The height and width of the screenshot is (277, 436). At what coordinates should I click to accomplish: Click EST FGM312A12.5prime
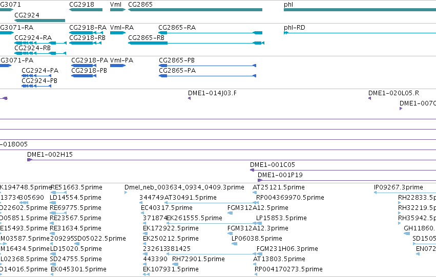(230, 213)
